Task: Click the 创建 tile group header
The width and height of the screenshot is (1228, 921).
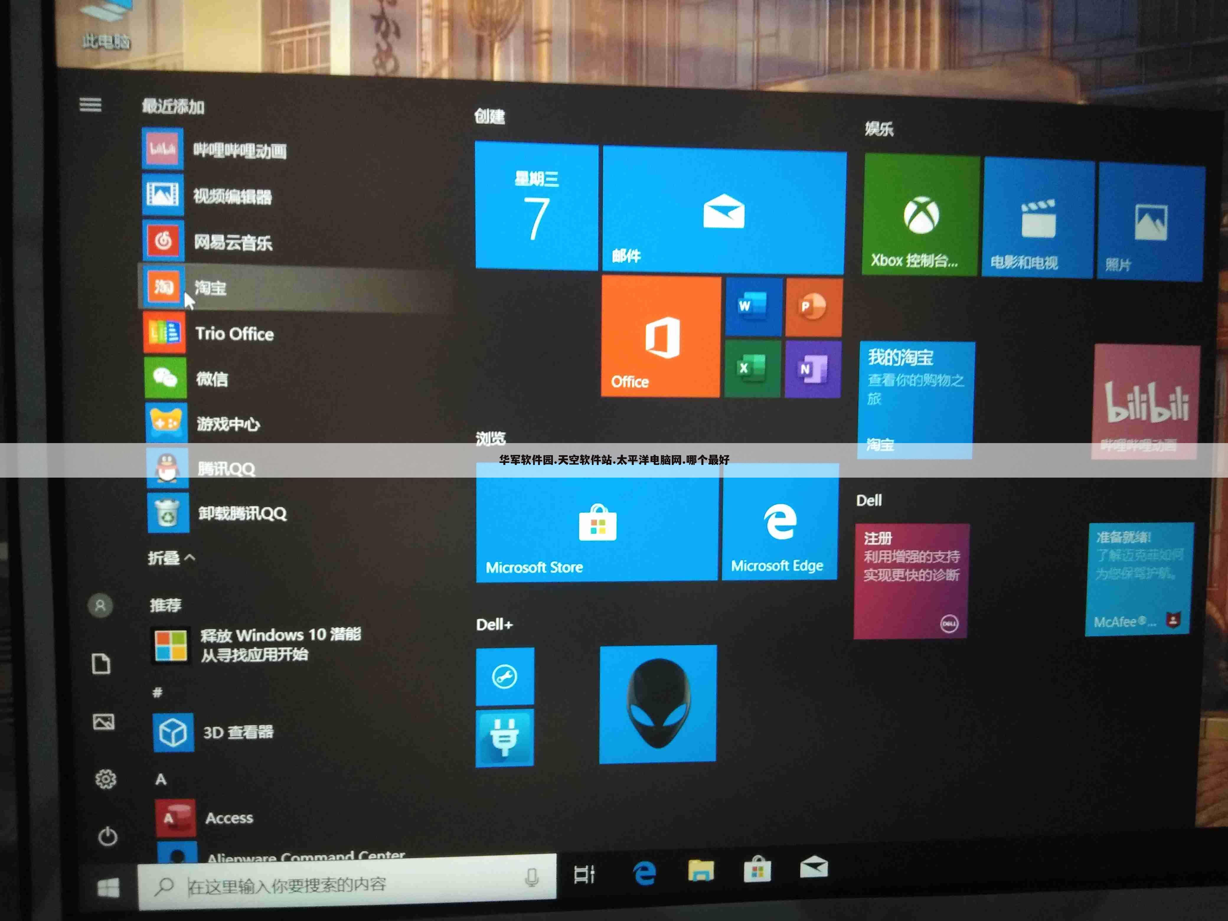Action: 490,116
